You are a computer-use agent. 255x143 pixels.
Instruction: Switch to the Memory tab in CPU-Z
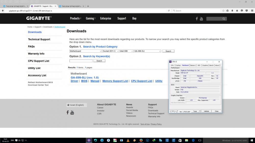coord(193,66)
